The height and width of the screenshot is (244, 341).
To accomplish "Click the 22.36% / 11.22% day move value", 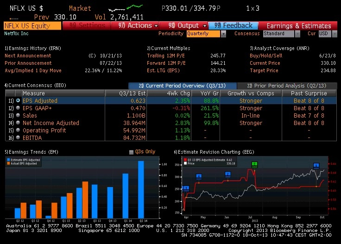I will coord(103,70).
